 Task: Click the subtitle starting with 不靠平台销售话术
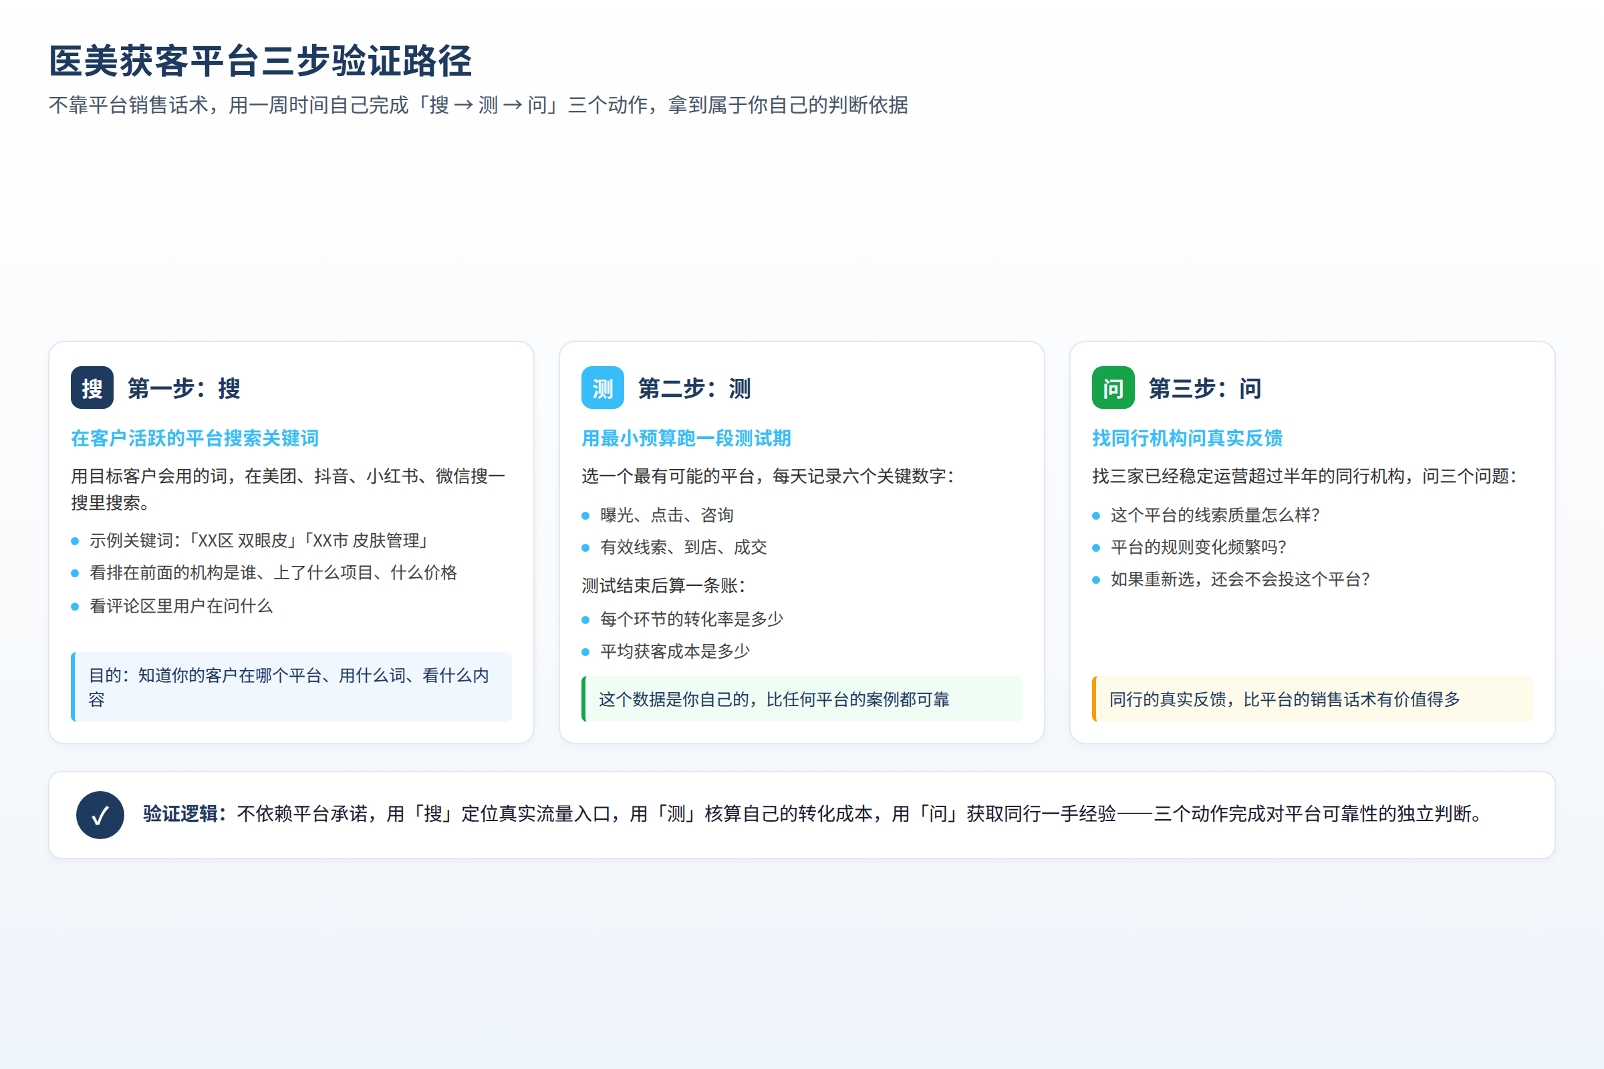[x=478, y=105]
